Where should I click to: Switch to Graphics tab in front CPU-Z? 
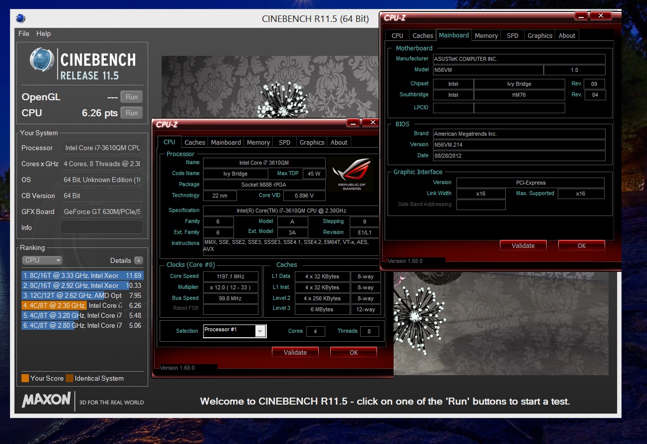tap(312, 142)
